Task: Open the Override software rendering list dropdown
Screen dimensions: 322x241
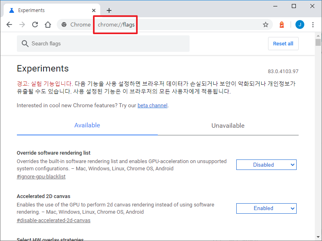Action: pos(266,165)
